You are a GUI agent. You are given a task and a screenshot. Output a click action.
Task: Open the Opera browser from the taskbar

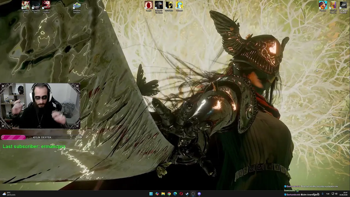click(181, 194)
